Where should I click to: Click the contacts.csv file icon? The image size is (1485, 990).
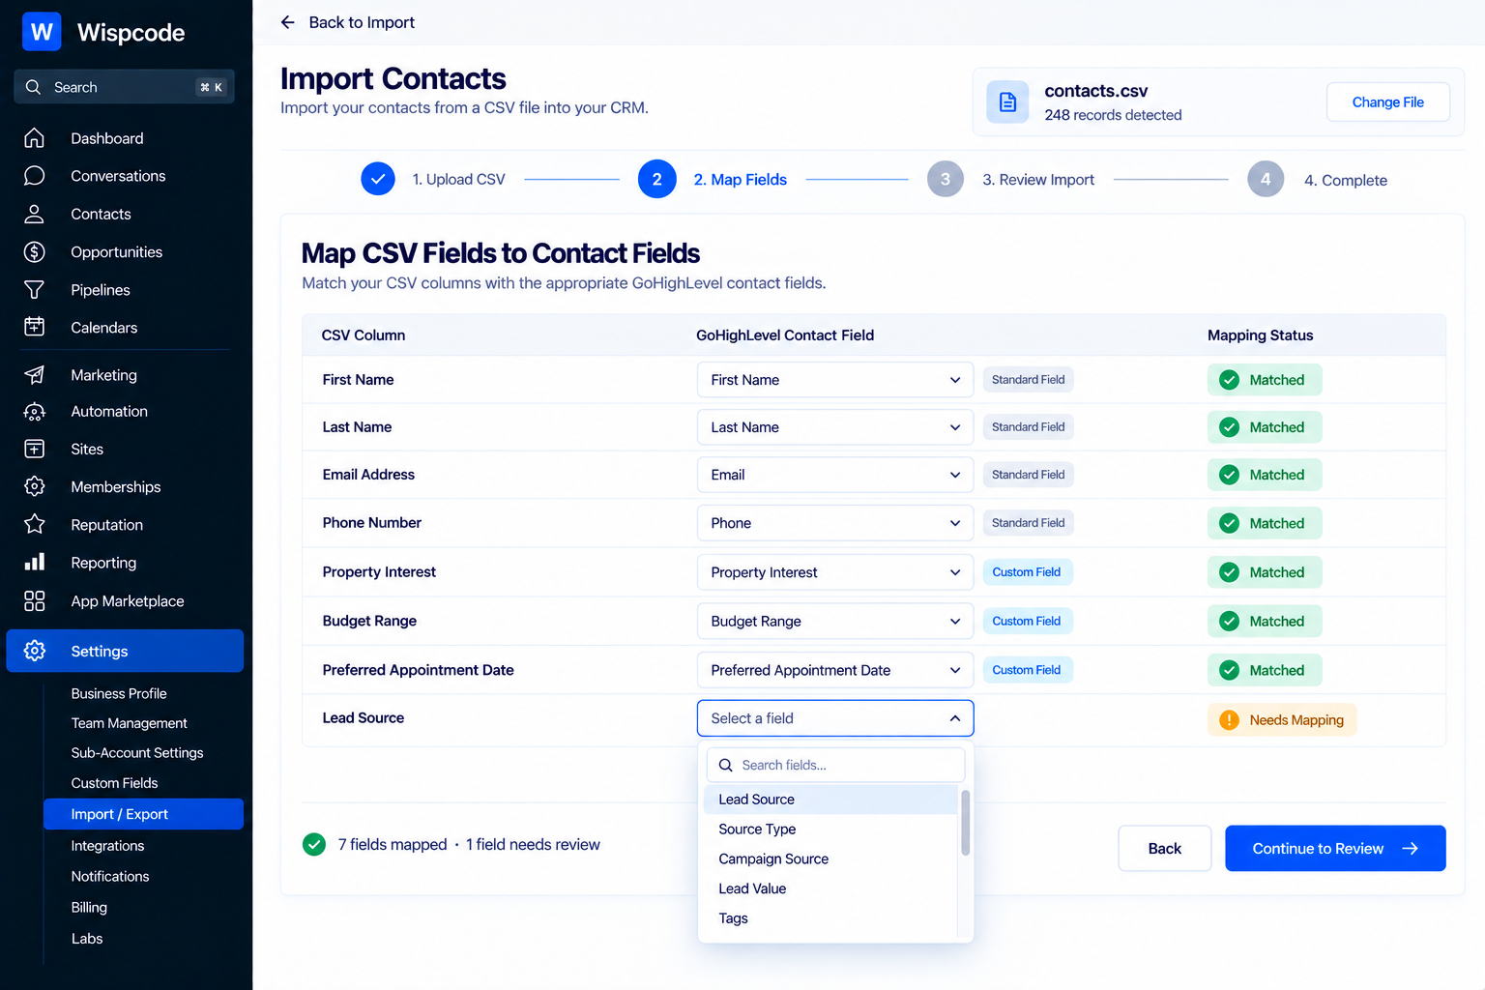click(1007, 102)
